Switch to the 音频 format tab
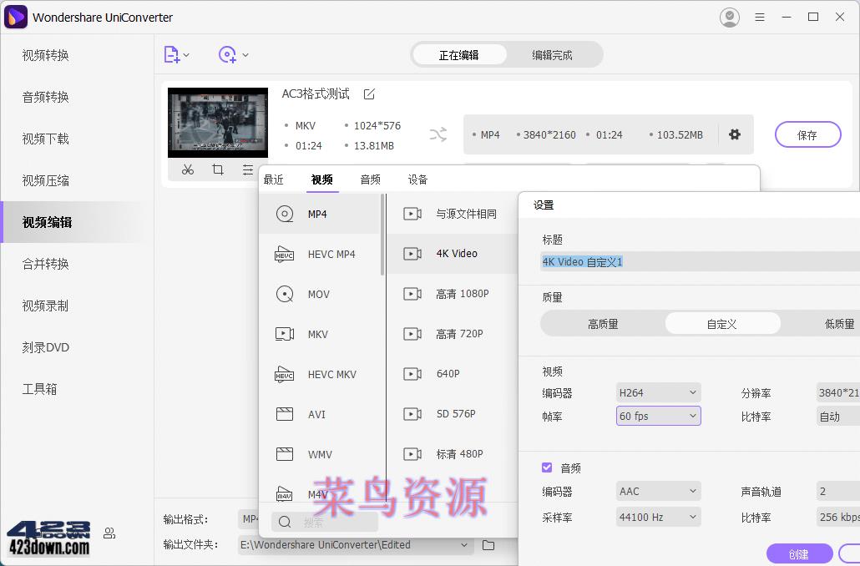Viewport: 860px width, 566px height. [x=370, y=179]
